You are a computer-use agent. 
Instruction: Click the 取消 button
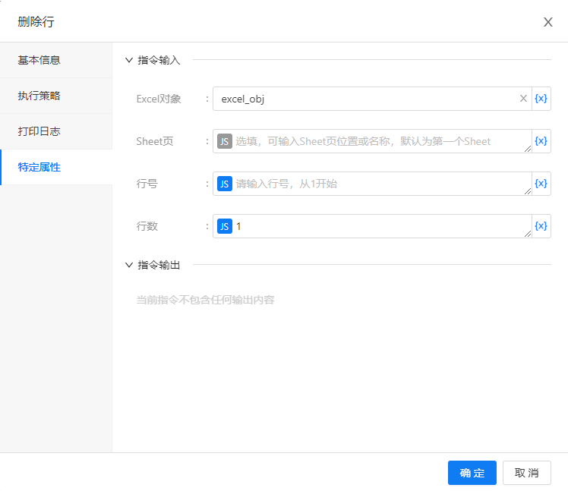pos(526,473)
